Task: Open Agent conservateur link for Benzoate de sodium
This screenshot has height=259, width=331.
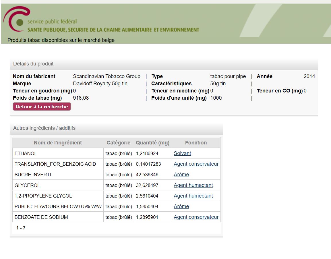Action: [196, 217]
